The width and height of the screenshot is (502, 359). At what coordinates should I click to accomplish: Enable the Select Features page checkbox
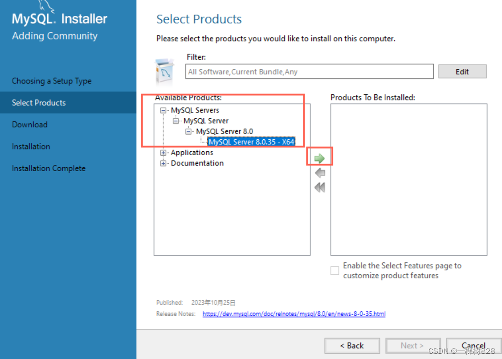click(x=335, y=270)
